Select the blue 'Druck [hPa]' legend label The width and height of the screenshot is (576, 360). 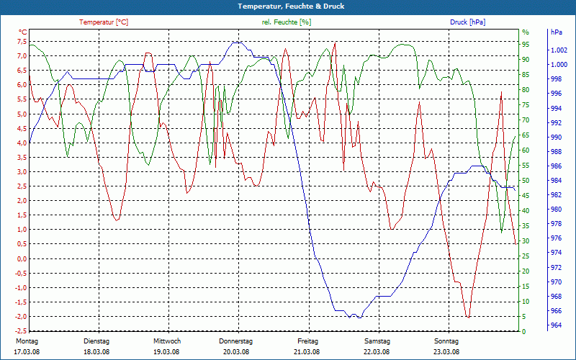coord(467,22)
